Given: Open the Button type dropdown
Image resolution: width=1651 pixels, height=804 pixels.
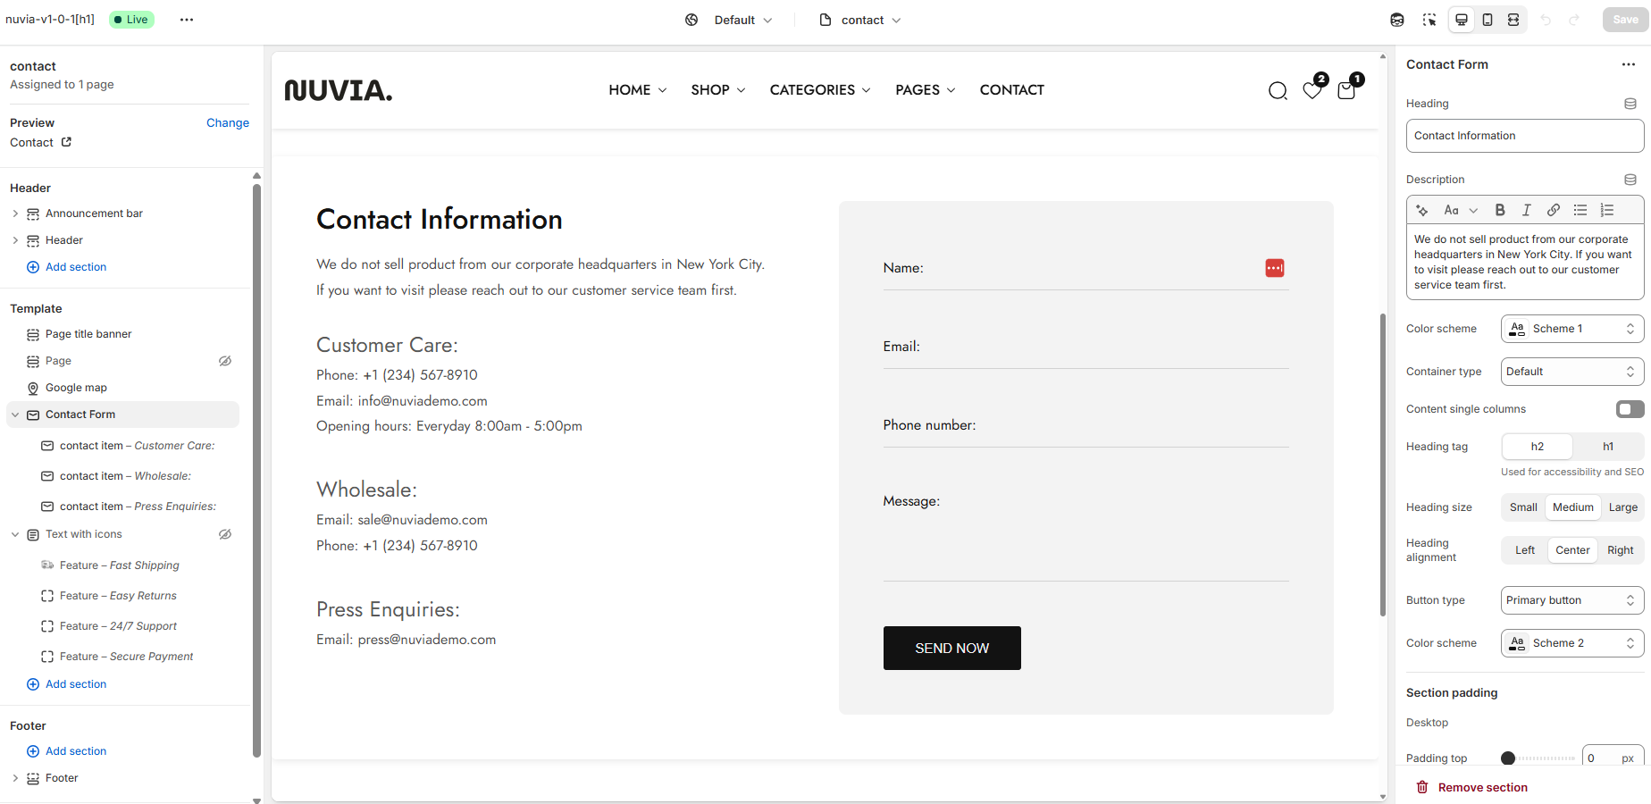Looking at the screenshot, I should tap(1572, 600).
